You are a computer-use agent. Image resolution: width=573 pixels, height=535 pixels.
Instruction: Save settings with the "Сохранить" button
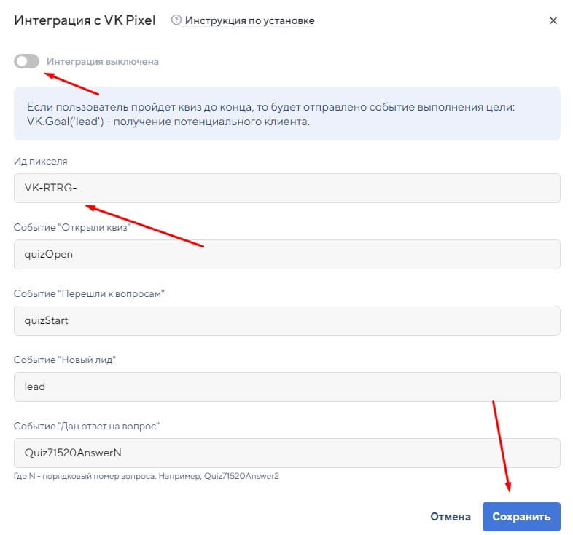[521, 517]
